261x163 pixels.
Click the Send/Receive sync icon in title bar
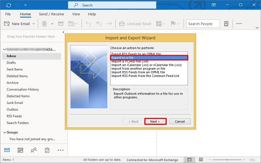pos(9,5)
